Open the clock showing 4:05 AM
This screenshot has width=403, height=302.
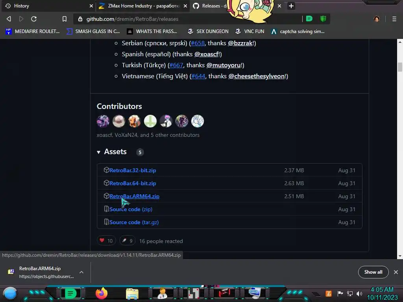(x=382, y=293)
